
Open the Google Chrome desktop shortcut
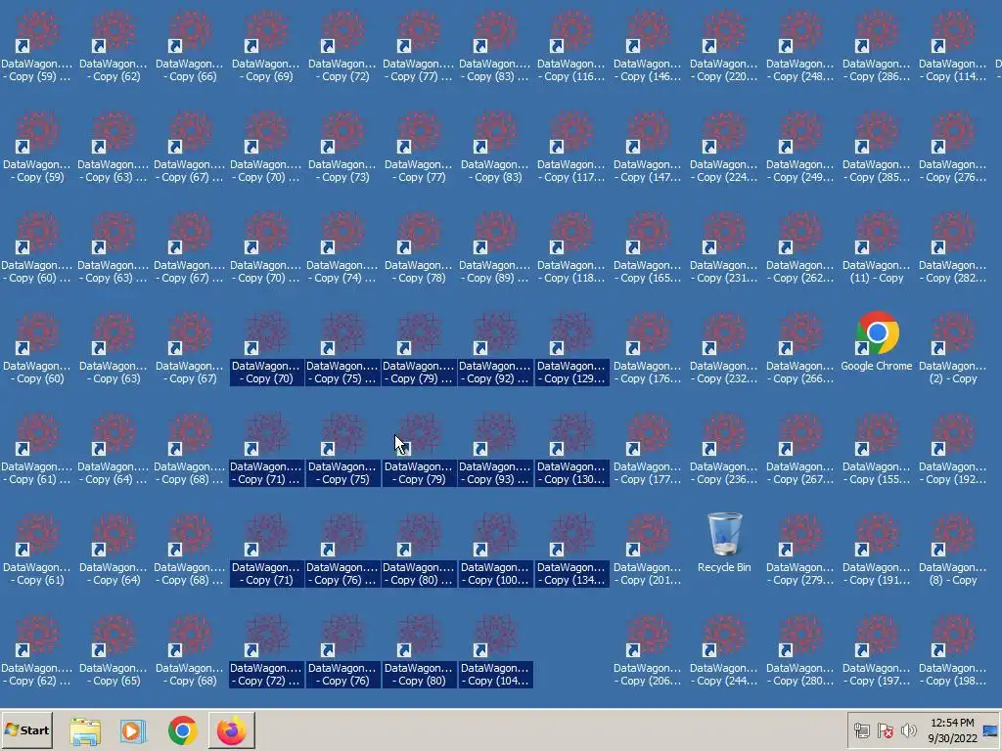[877, 341]
